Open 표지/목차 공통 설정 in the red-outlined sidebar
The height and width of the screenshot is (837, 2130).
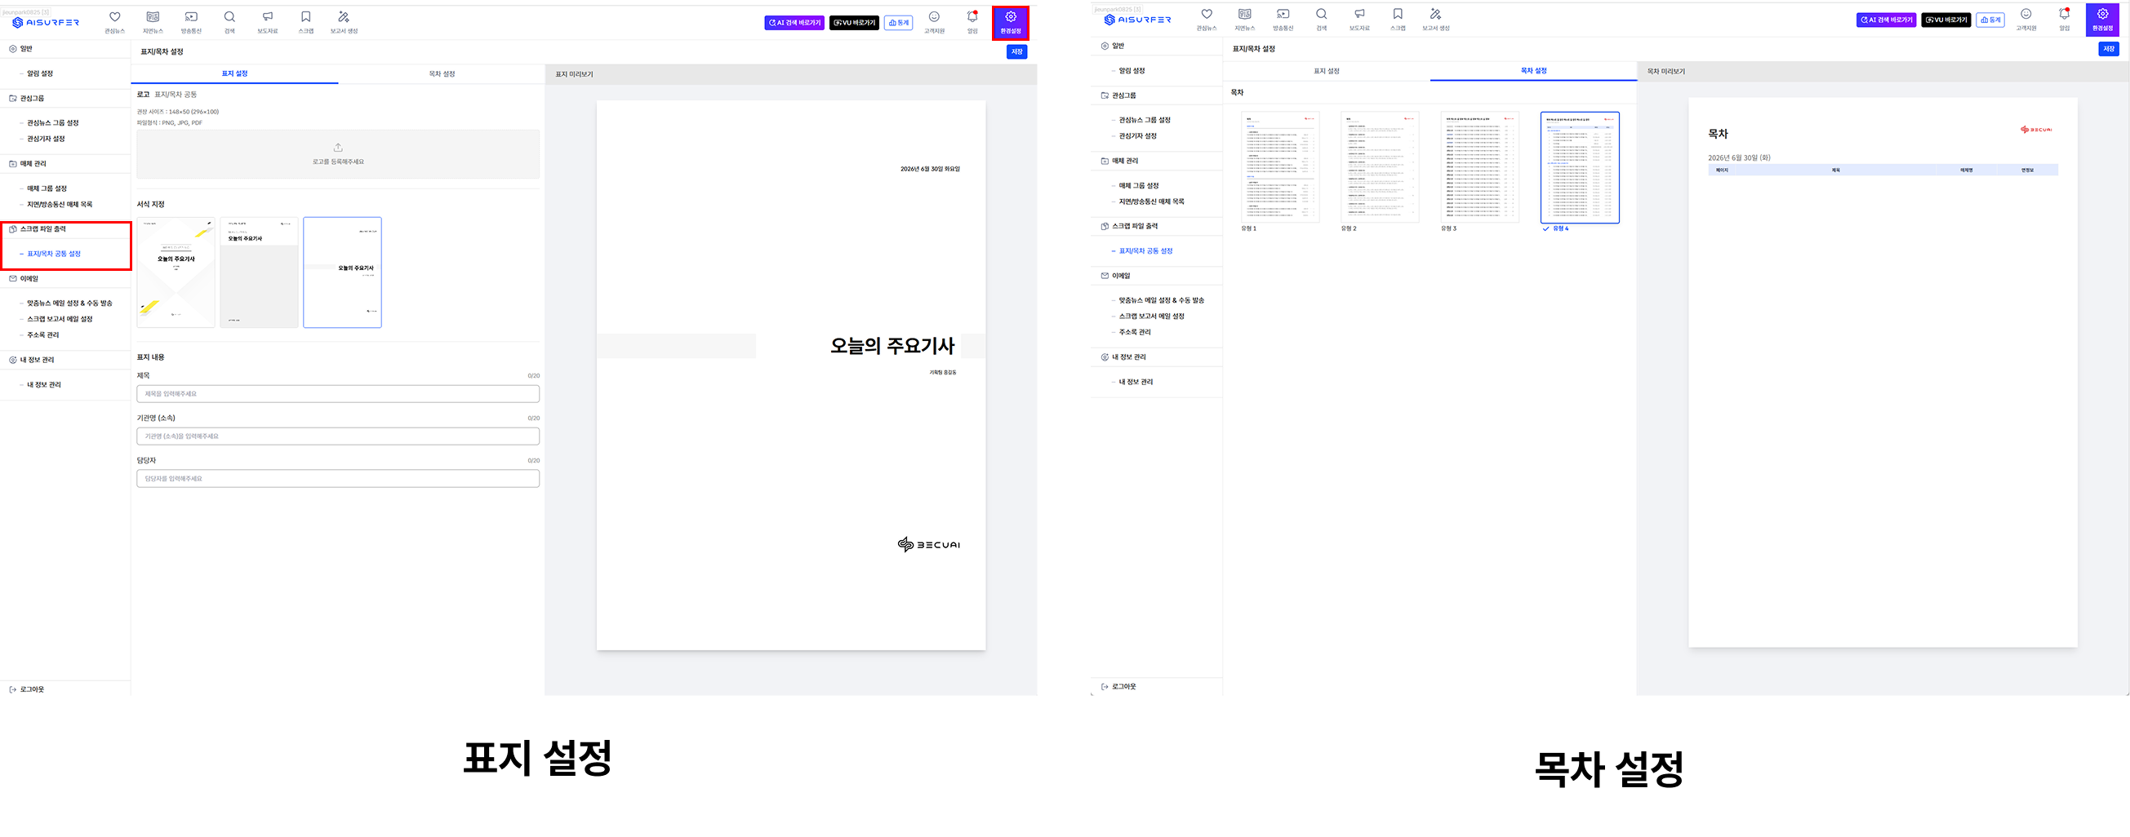tap(54, 254)
